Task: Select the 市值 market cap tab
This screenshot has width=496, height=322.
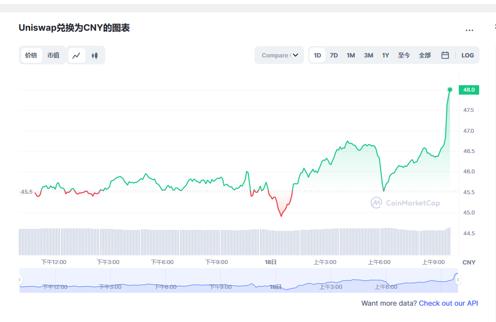Action: (54, 55)
